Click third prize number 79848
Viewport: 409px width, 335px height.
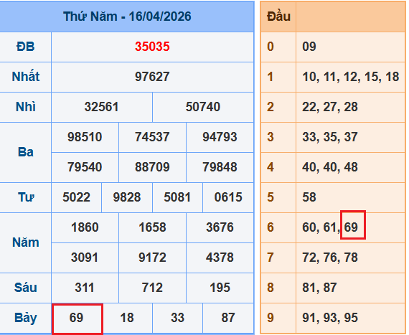(220, 167)
